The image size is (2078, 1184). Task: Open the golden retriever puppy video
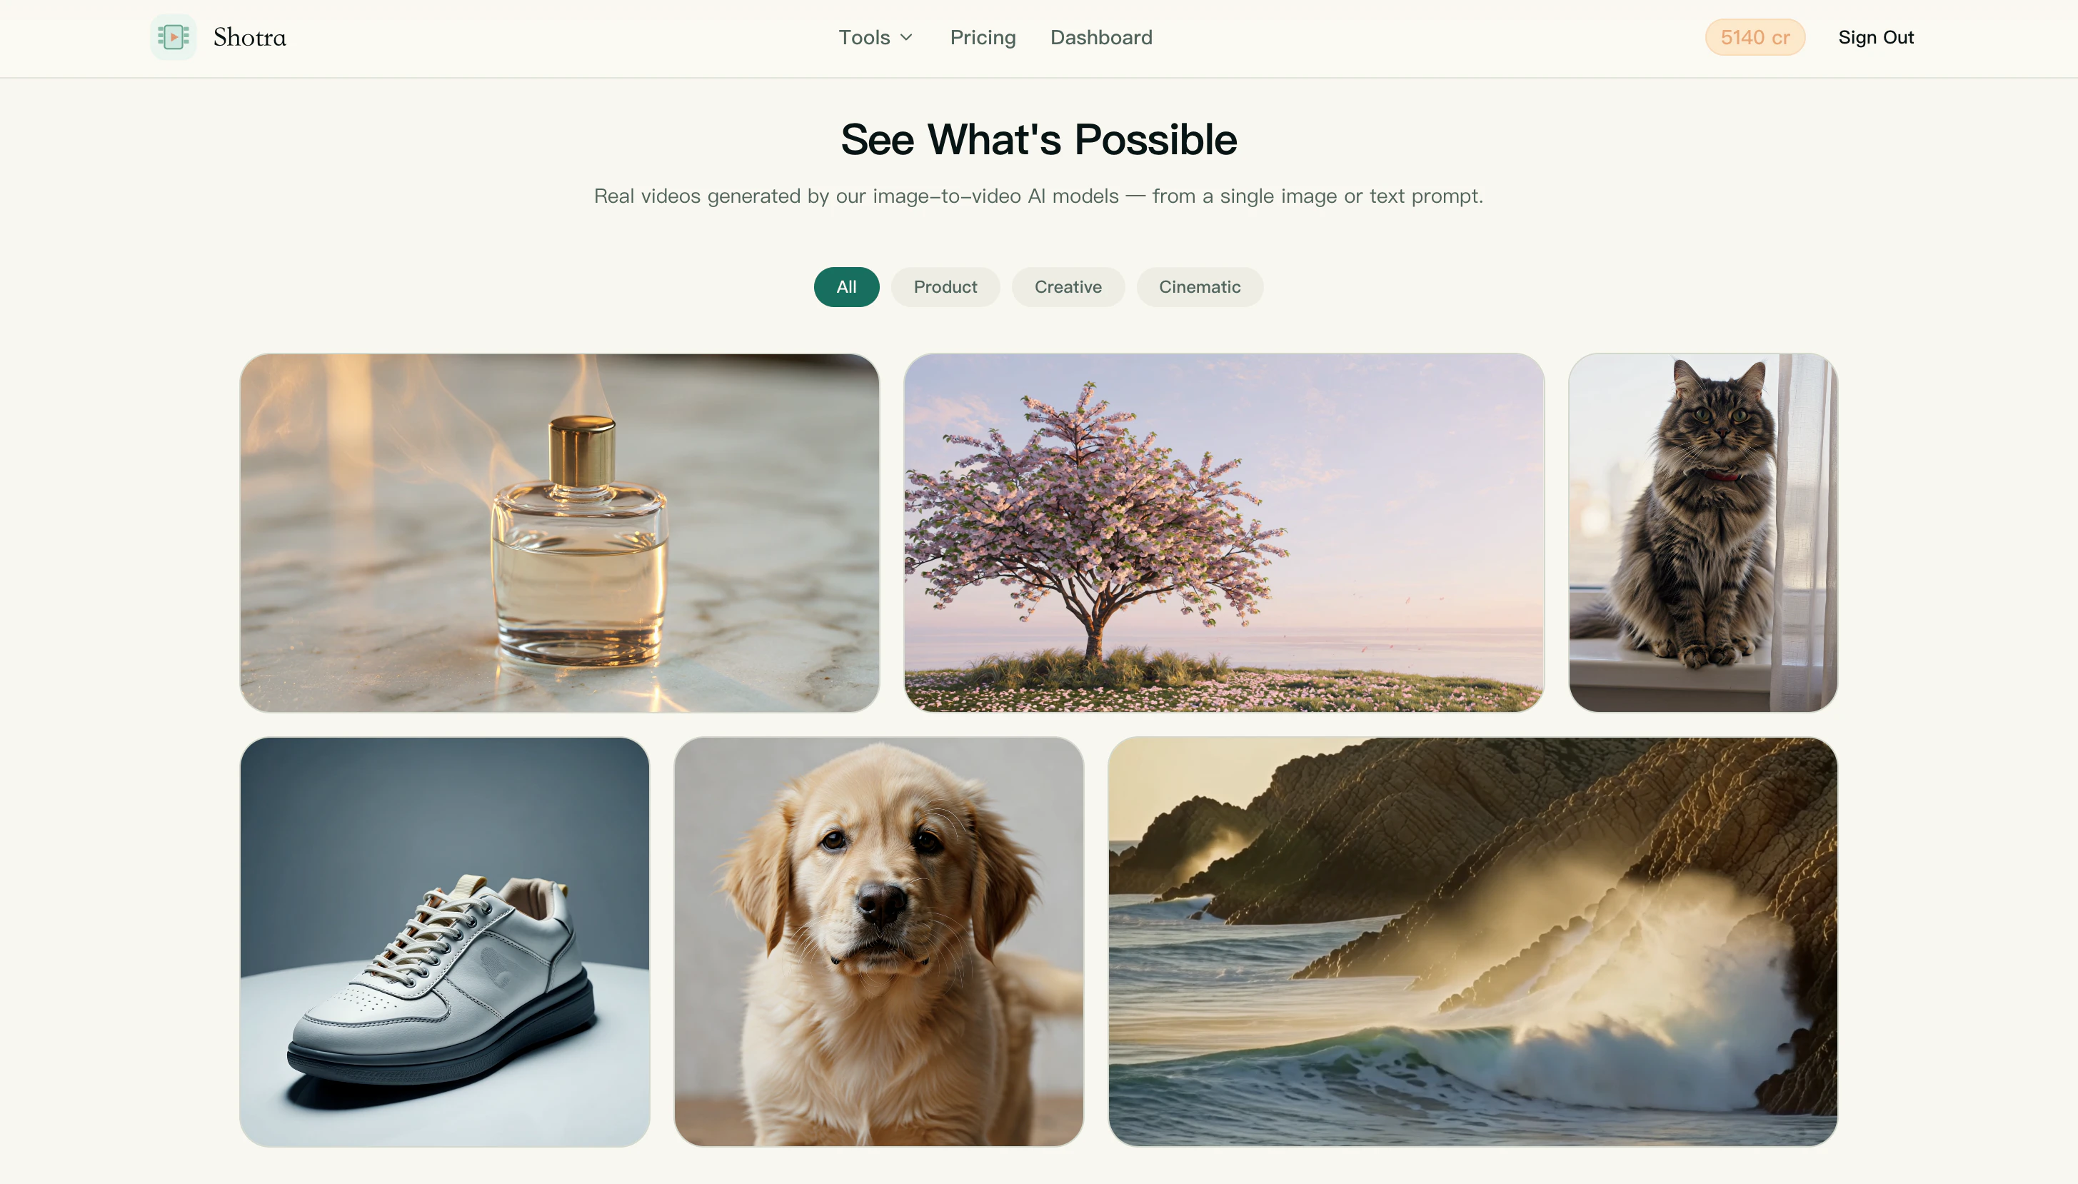point(879,942)
